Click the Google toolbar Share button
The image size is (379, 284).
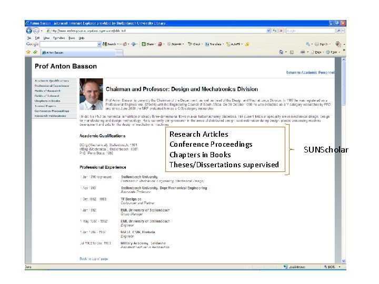[148, 44]
